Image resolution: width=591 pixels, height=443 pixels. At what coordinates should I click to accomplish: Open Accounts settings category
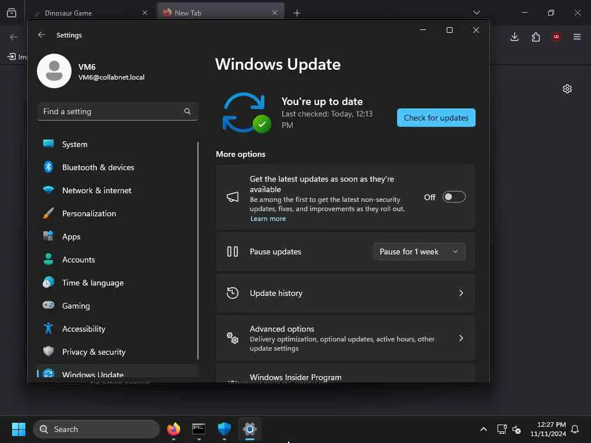pyautogui.click(x=118, y=260)
